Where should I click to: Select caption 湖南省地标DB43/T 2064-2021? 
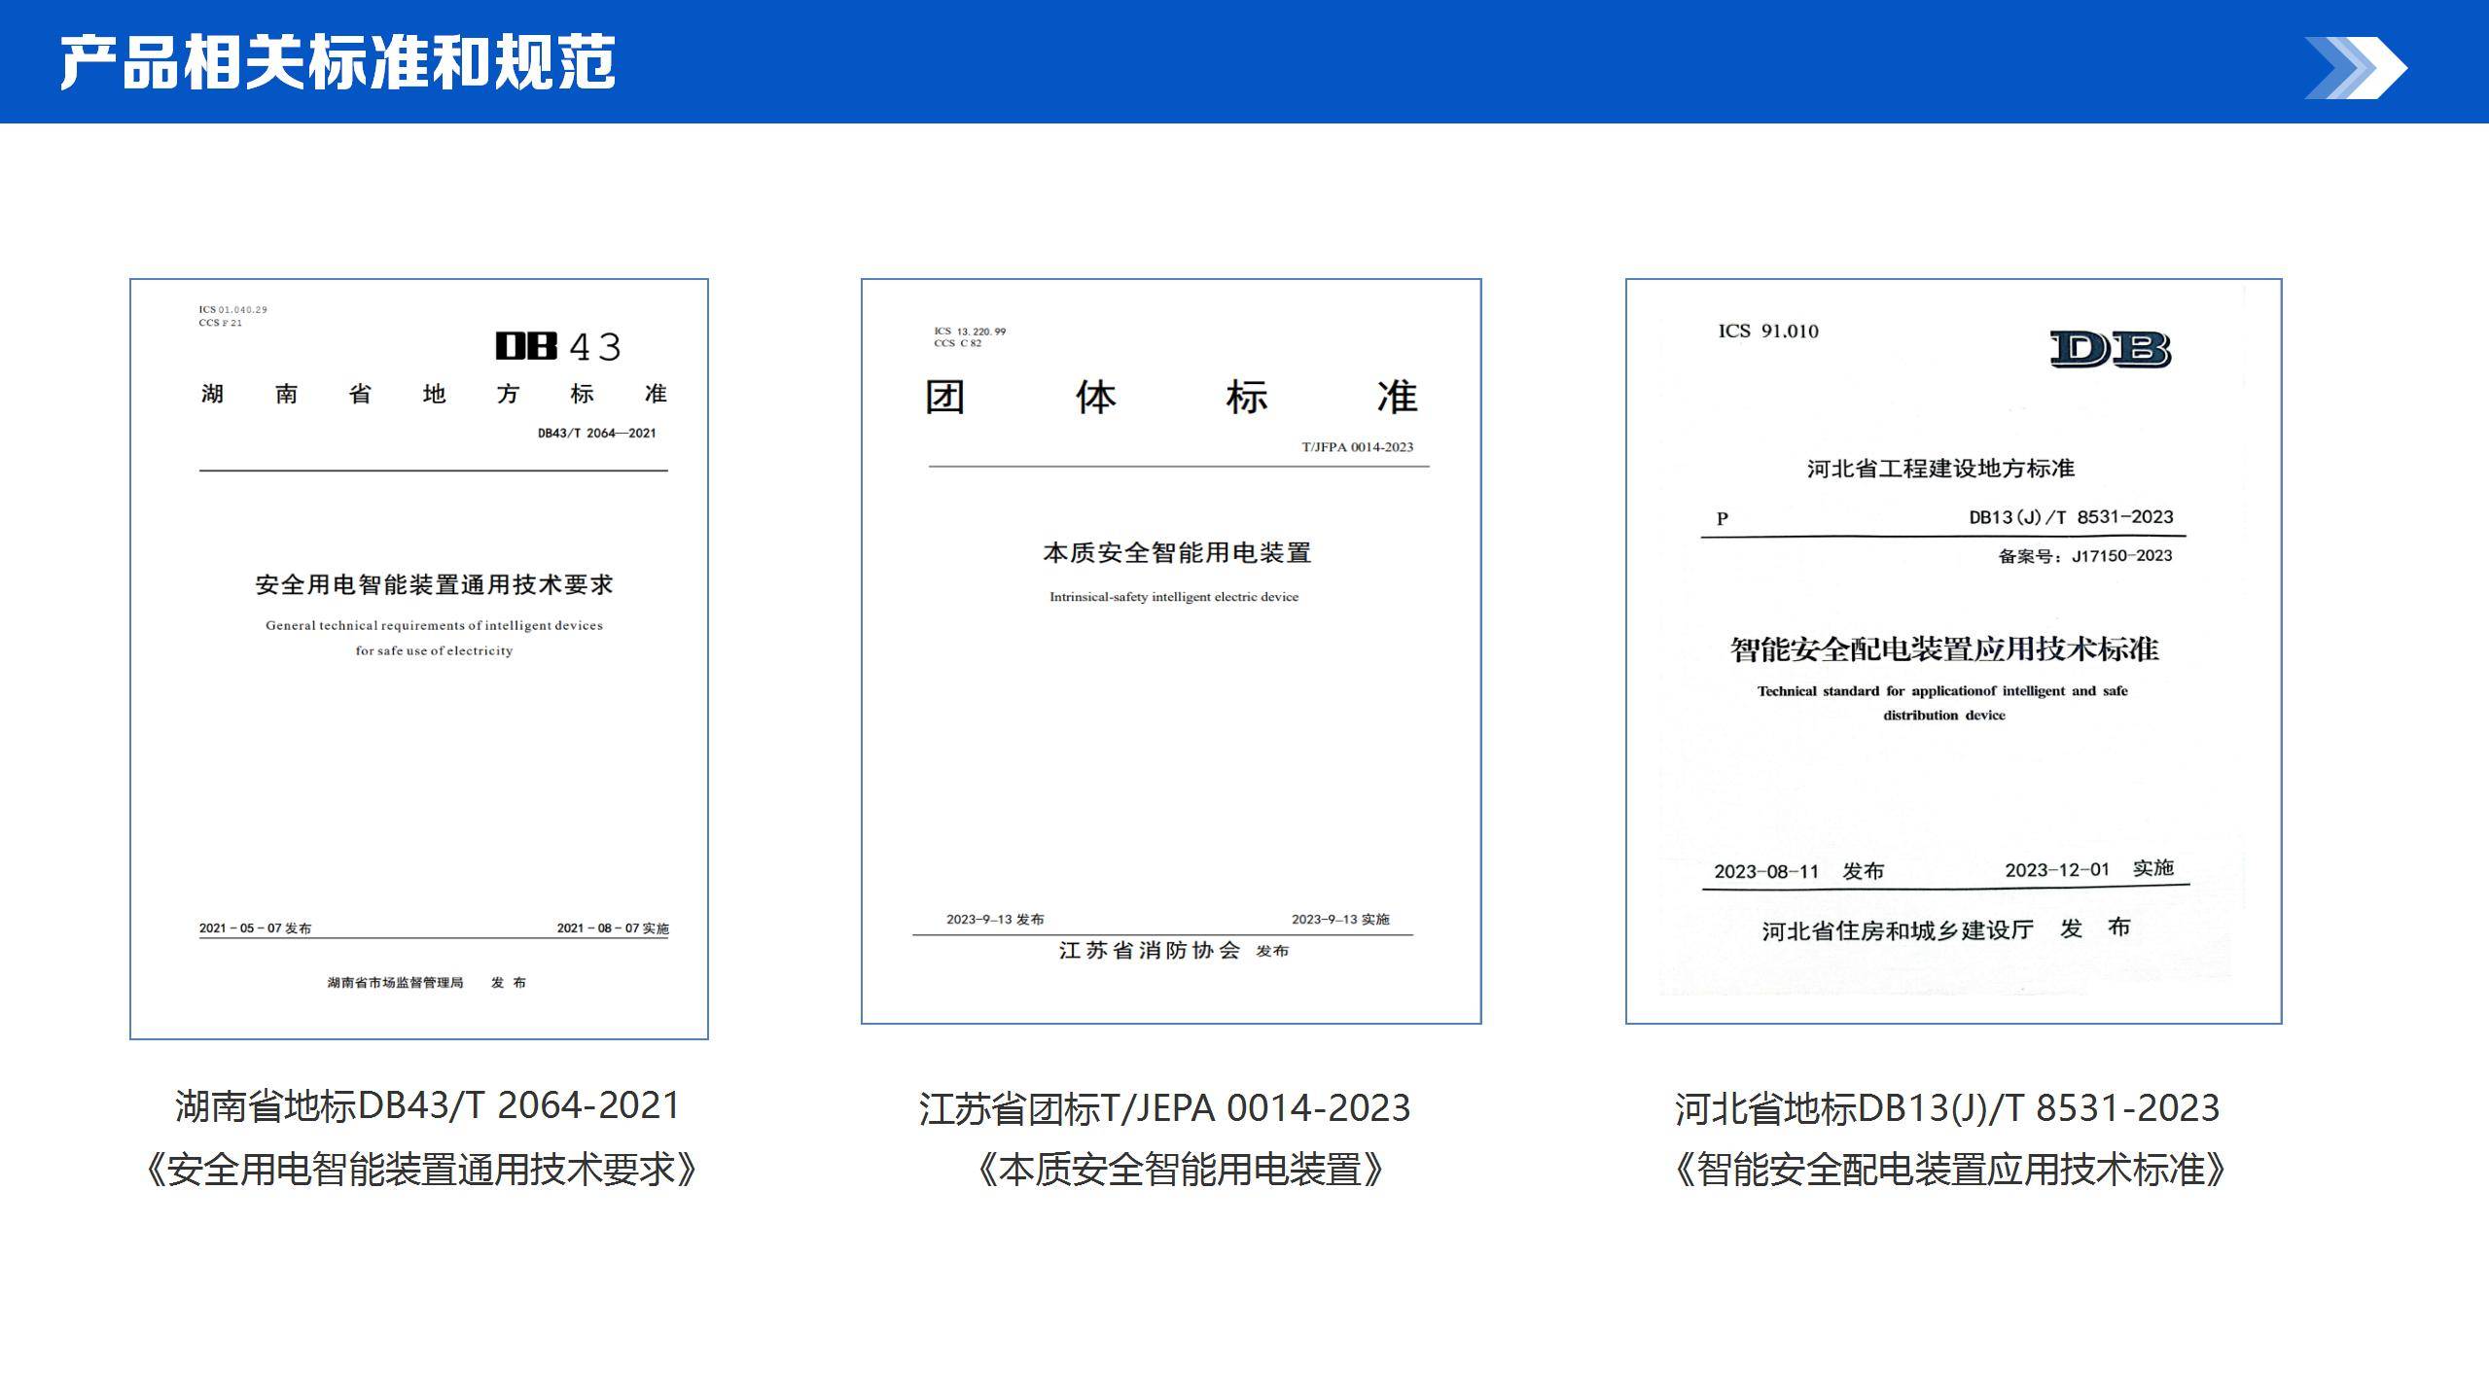coord(427,1105)
